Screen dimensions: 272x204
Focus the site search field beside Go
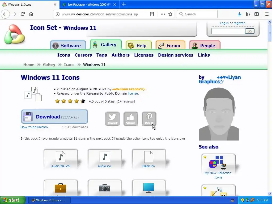pyautogui.click(x=228, y=31)
